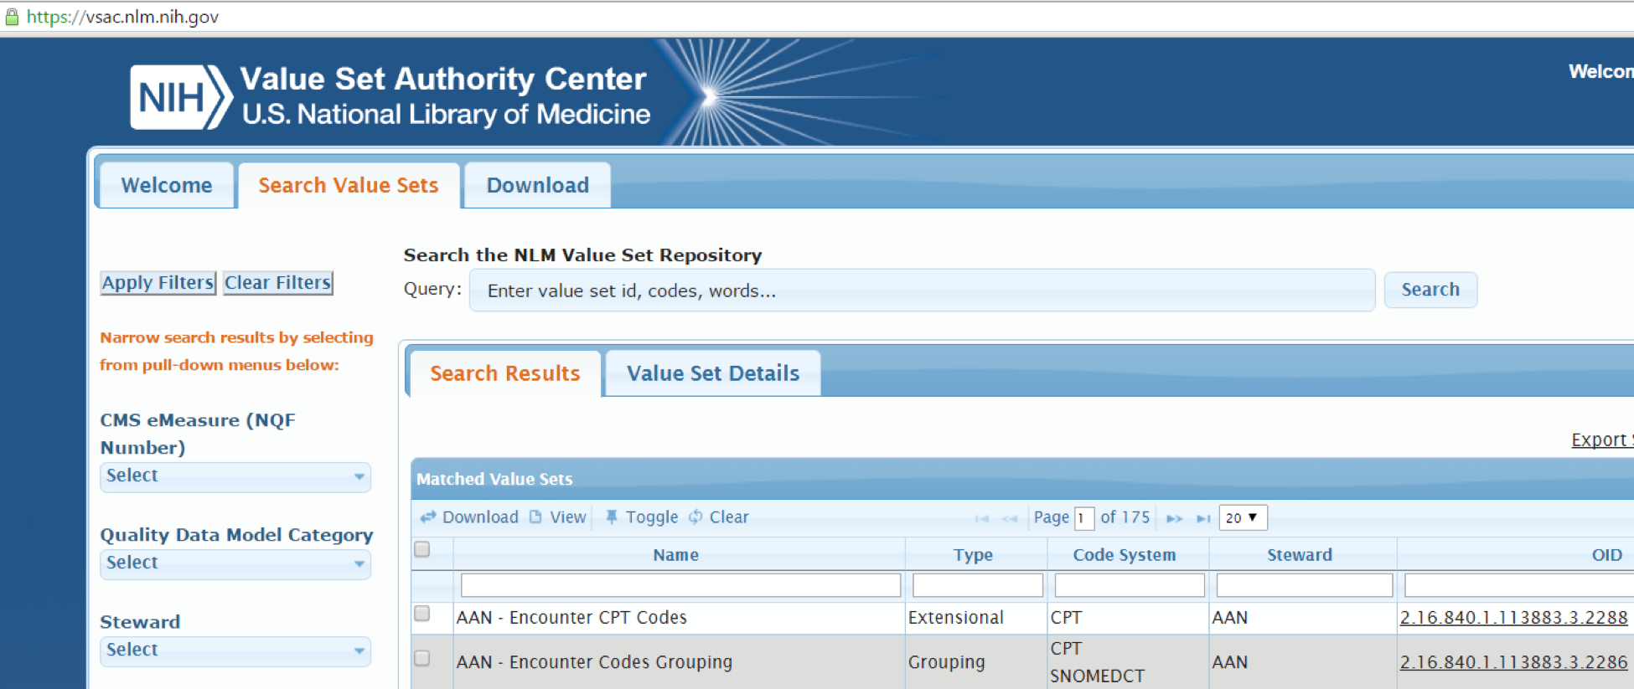1634x689 pixels.
Task: Click the OID column filter field
Action: [1518, 585]
